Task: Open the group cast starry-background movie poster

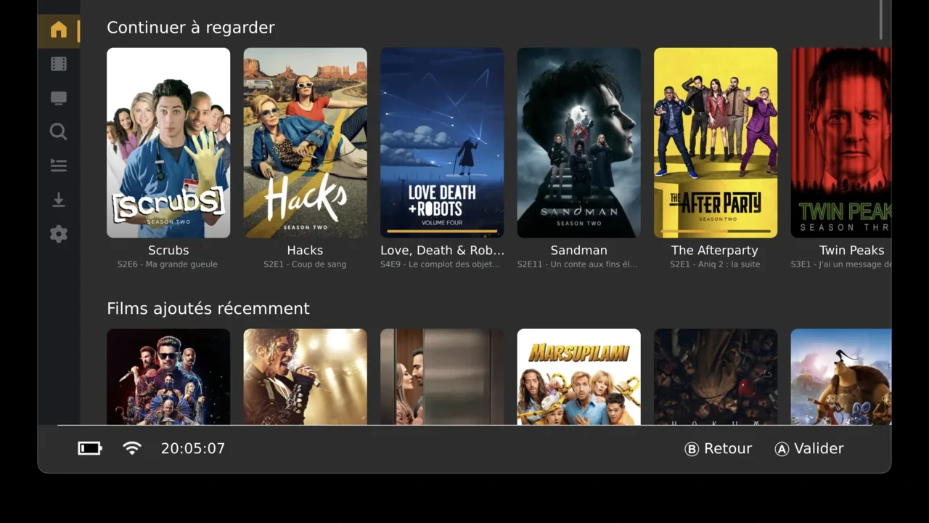Action: click(168, 377)
